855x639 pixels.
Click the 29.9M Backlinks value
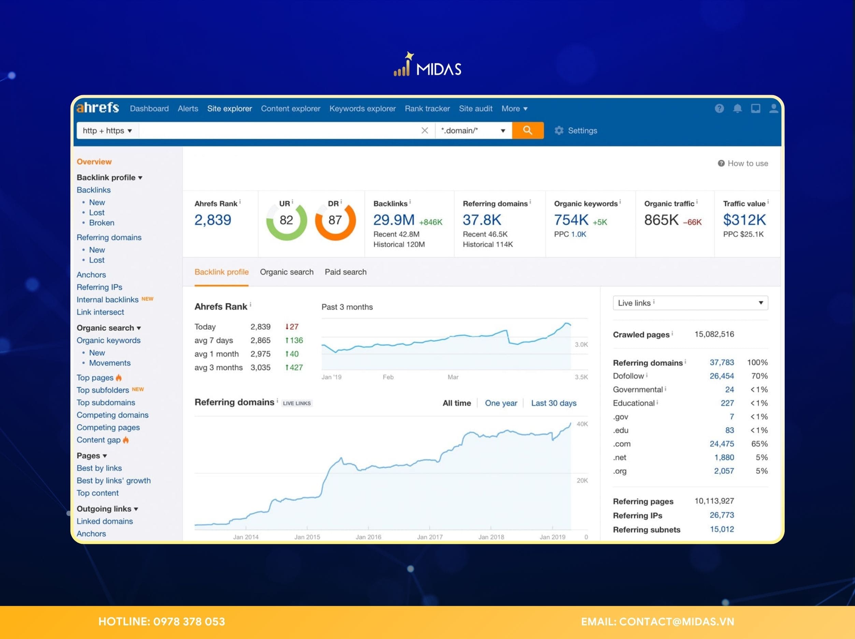pos(394,220)
